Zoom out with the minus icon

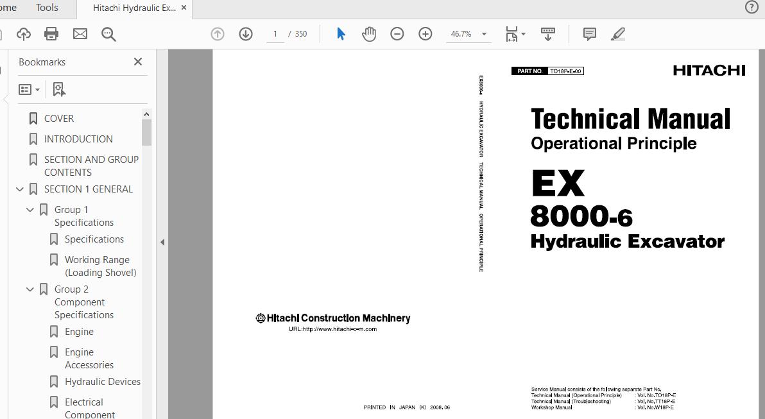pyautogui.click(x=397, y=33)
